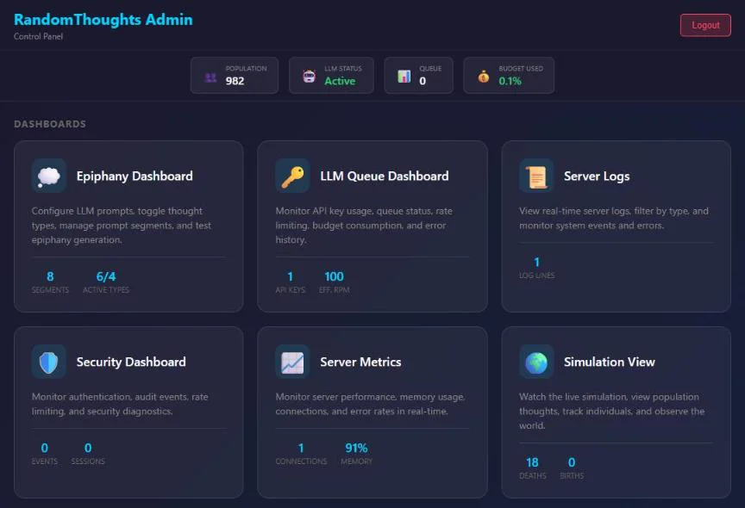The image size is (745, 508).
Task: Click the 6/4 active types value
Action: pyautogui.click(x=106, y=276)
